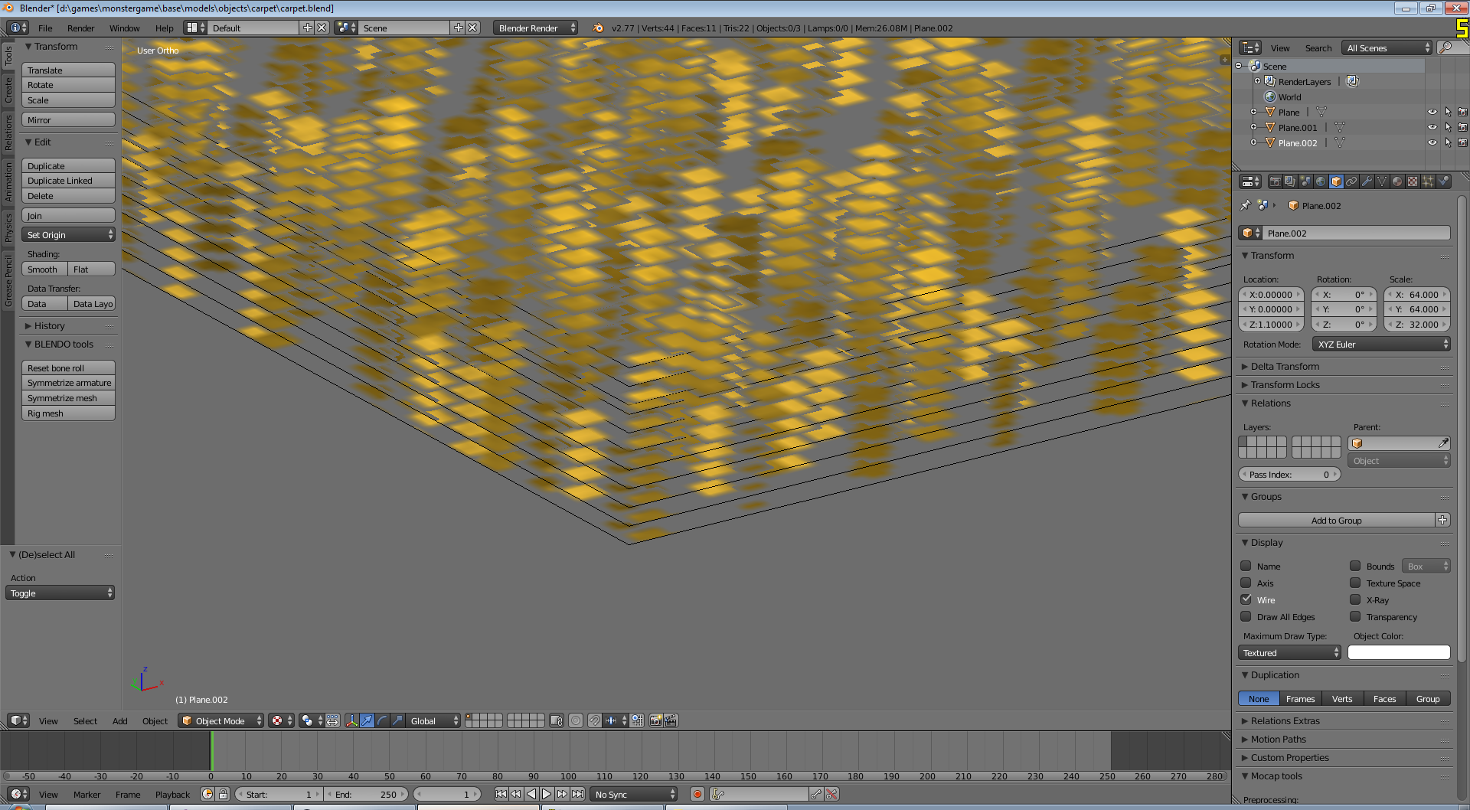Expand the Delta Transform panel
Image resolution: width=1470 pixels, height=810 pixels.
click(1285, 367)
